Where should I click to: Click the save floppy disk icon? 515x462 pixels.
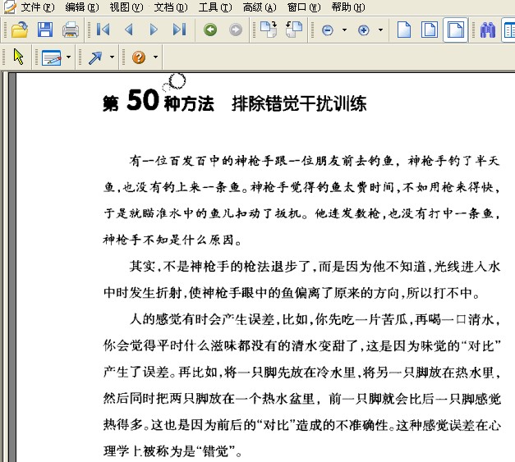pos(45,30)
